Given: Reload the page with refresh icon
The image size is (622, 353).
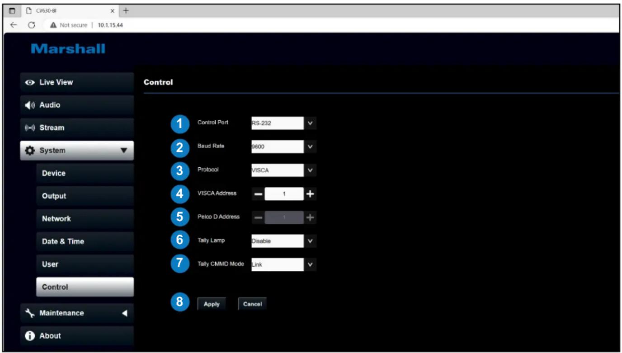Looking at the screenshot, I should (x=32, y=25).
